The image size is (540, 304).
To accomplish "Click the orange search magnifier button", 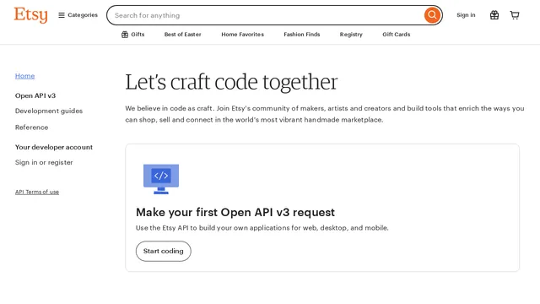I will pos(432,15).
